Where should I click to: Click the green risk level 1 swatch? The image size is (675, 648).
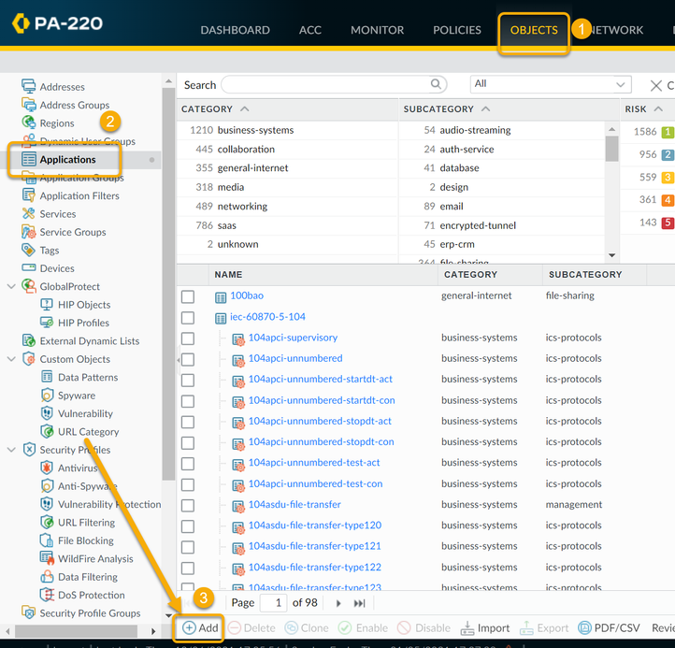[x=668, y=133]
